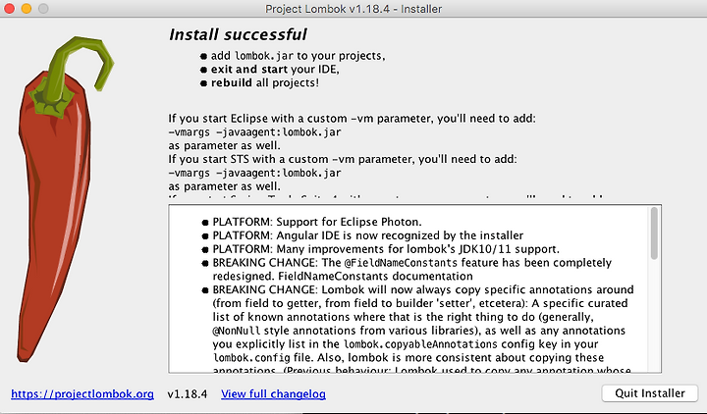Click the Quit Installer button
This screenshot has height=414, width=707.
click(x=650, y=393)
